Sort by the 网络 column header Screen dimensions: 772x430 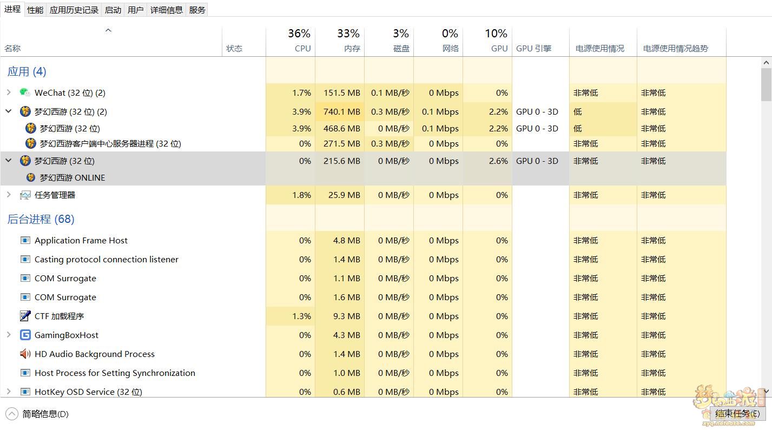[x=438, y=42]
